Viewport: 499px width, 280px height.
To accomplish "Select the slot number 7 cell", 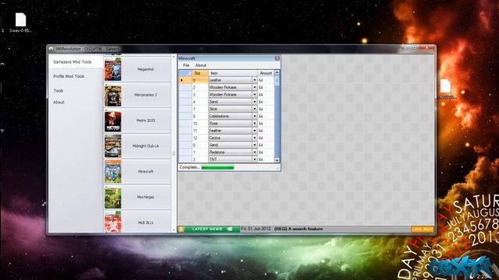I will click(200, 109).
